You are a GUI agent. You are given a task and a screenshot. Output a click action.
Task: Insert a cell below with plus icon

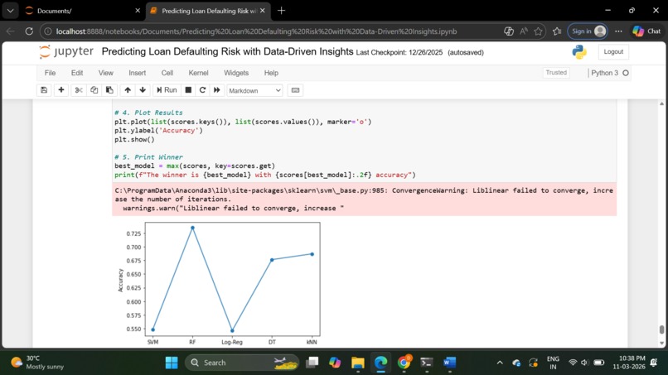tap(61, 90)
